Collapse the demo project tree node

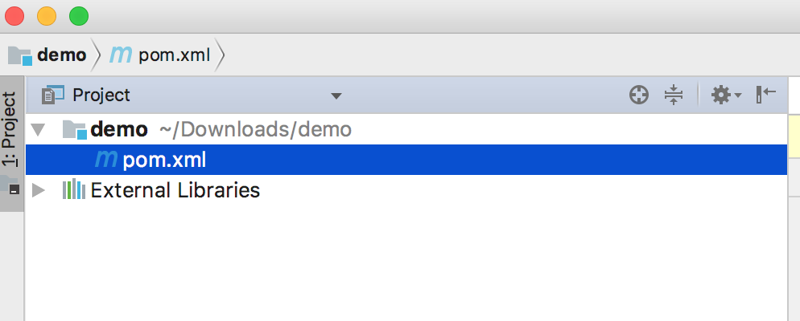(x=38, y=129)
